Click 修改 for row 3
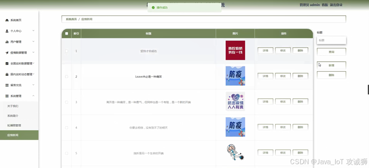 coord(283,102)
